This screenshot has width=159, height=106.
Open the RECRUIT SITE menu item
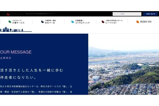point(144,22)
